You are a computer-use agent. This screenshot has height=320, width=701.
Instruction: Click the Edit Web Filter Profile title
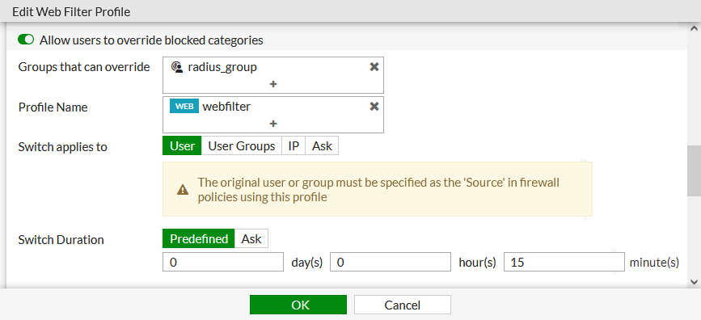[71, 11]
